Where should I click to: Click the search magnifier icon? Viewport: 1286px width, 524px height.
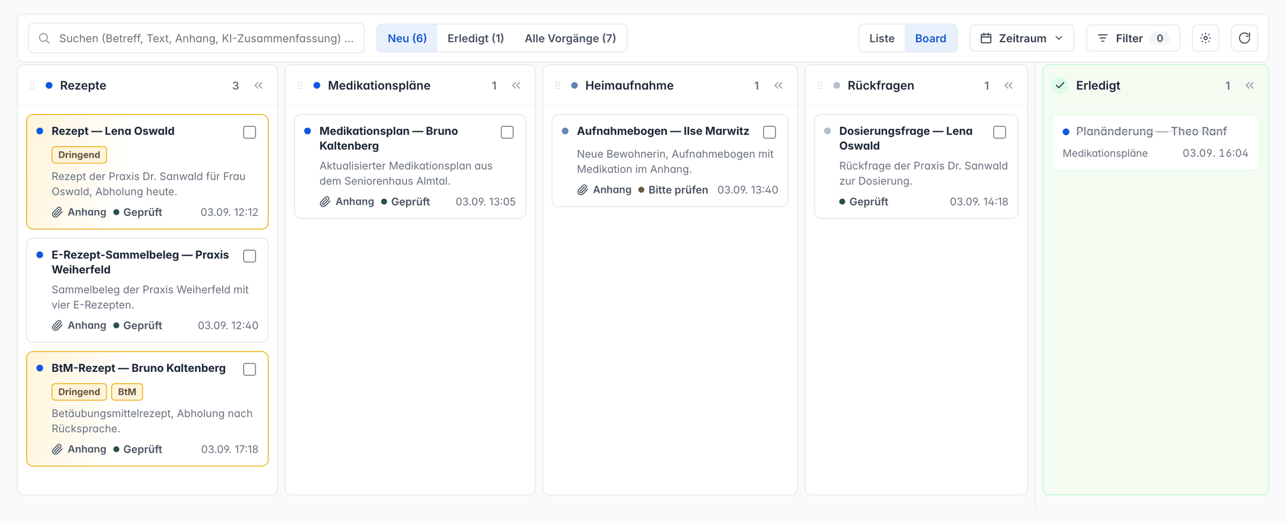pyautogui.click(x=44, y=38)
